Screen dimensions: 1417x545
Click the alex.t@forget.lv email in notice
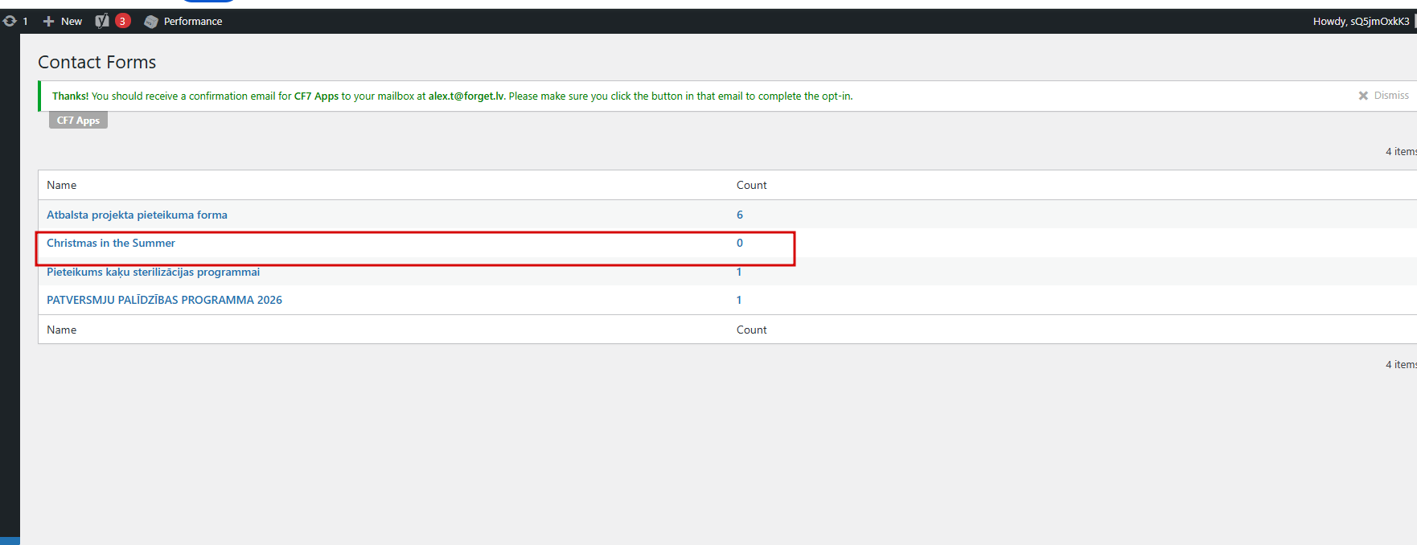(x=466, y=96)
